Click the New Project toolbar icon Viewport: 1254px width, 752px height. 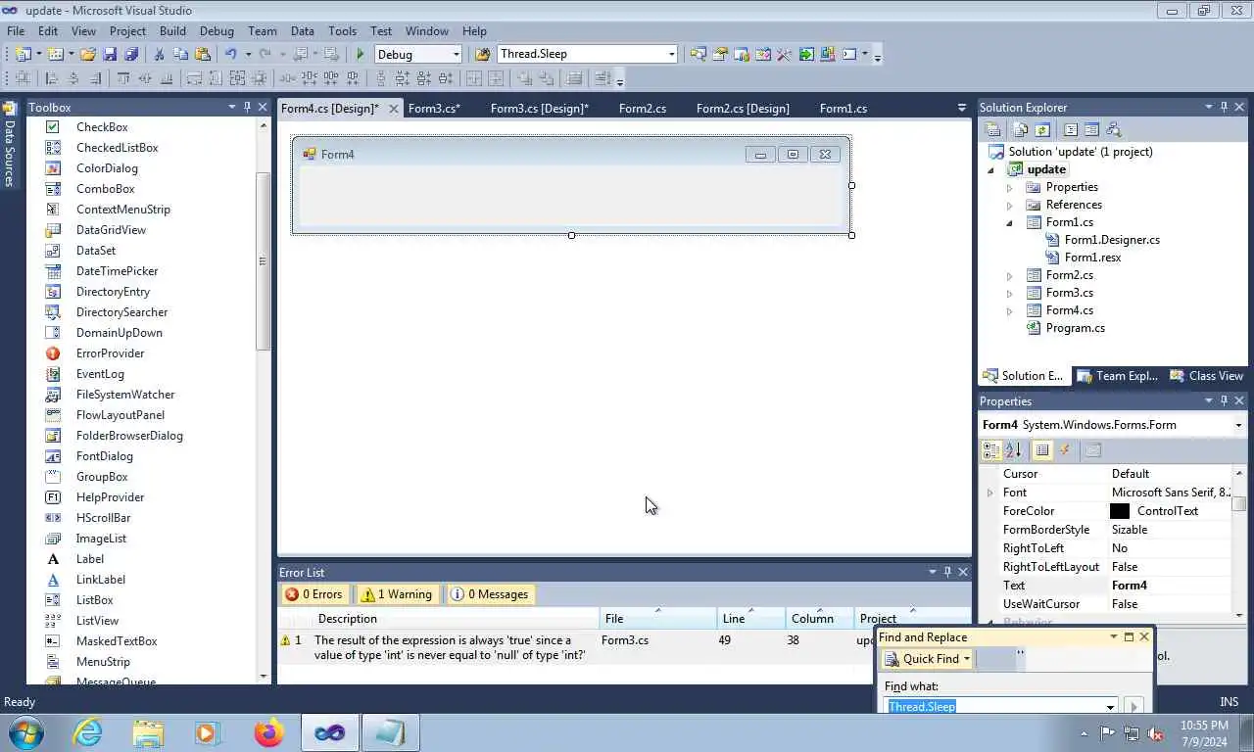point(23,54)
